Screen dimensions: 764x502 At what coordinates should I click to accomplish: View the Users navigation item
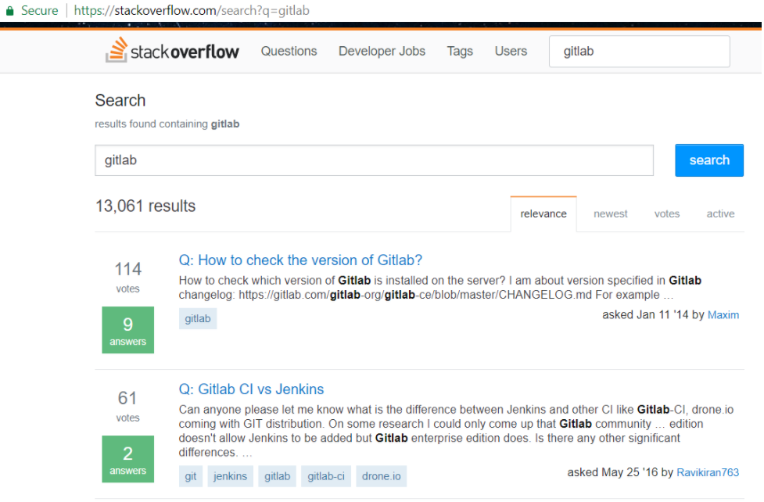[511, 51]
